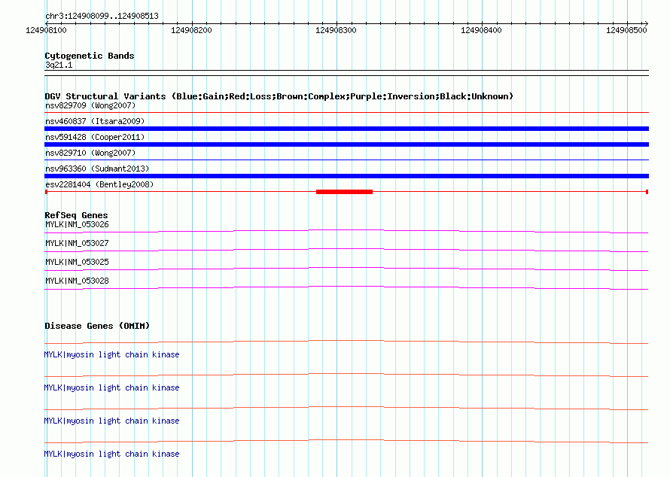Open variant nsv460837 (Itsara2009) label
670x477 pixels.
click(x=95, y=121)
